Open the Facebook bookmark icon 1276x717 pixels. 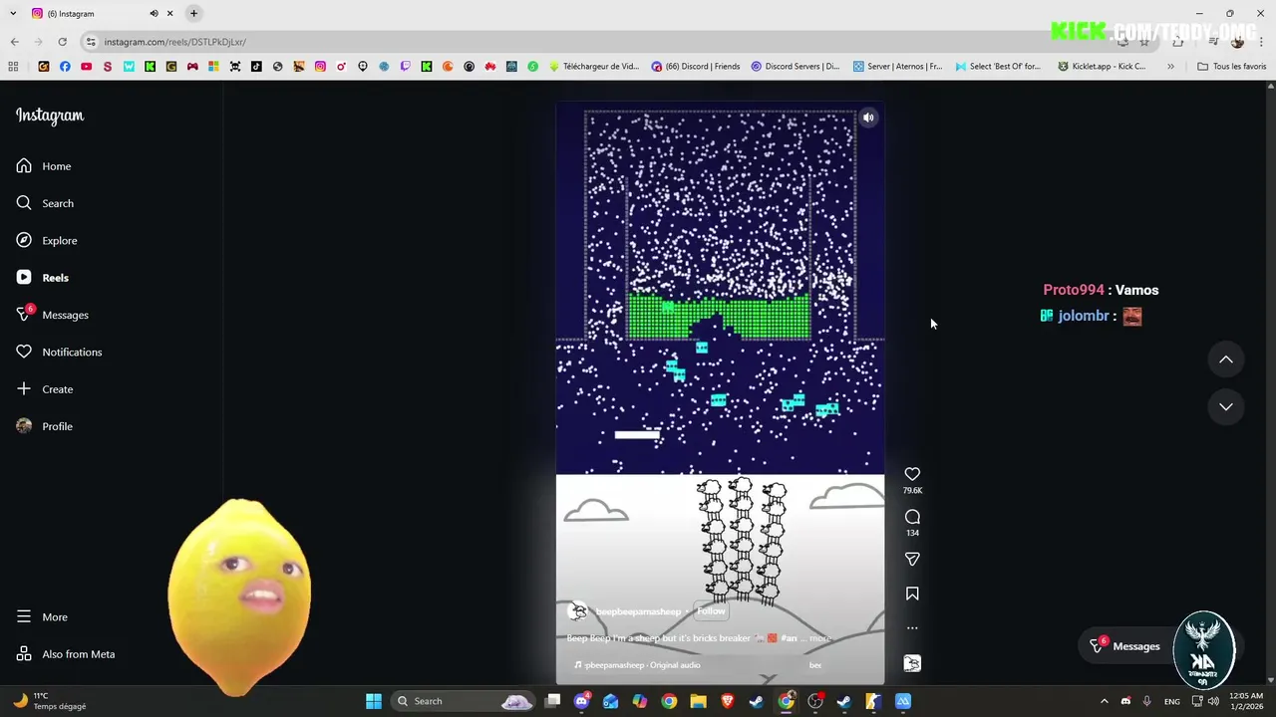(65, 67)
